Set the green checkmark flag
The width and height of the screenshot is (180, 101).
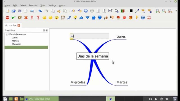13,18
